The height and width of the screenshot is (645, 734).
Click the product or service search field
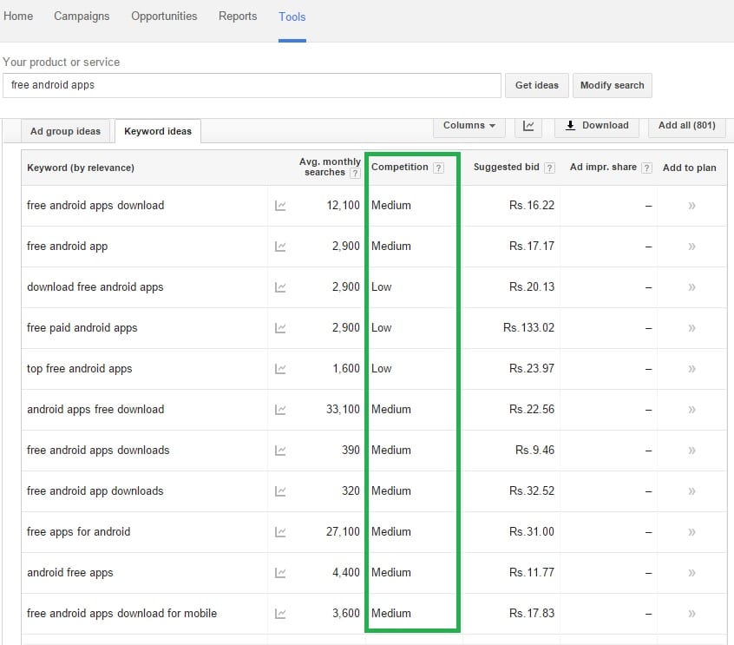pos(252,86)
